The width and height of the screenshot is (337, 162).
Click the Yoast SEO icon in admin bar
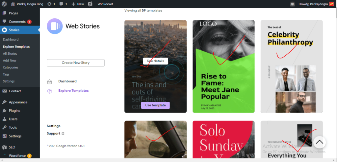coord(91,4)
